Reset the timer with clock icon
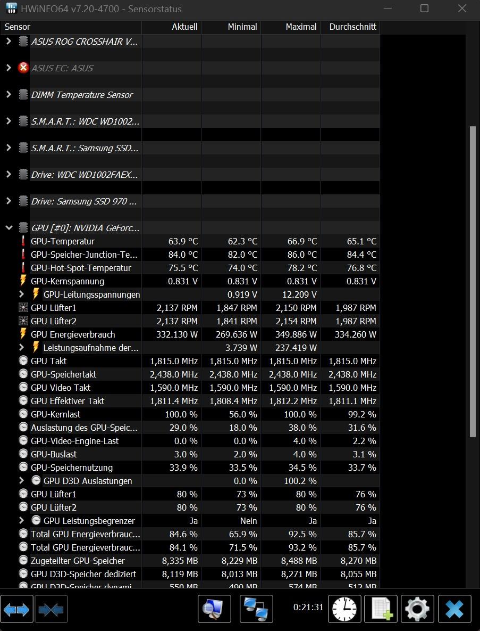Viewport: 480px width, 631px height. click(x=344, y=609)
